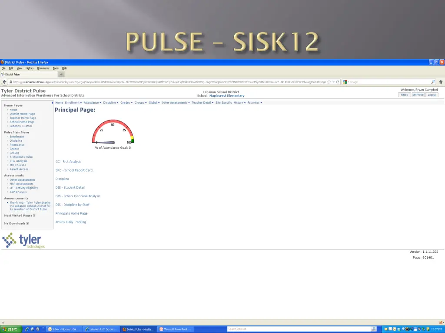The image size is (445, 333).
Task: Open School Home Page in sidebar
Action: [22, 122]
